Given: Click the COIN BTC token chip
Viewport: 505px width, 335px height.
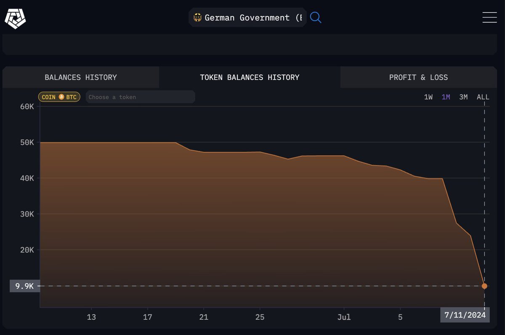Looking at the screenshot, I should tap(59, 97).
